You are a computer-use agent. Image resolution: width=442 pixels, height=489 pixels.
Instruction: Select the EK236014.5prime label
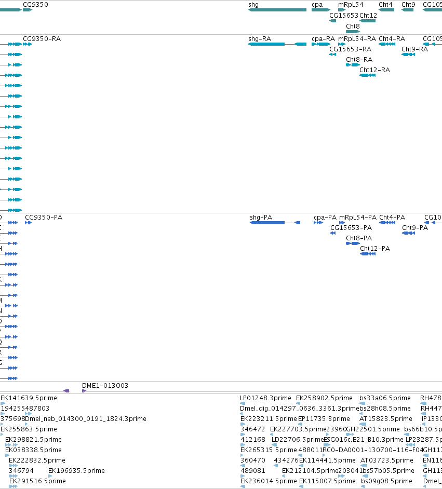click(269, 481)
